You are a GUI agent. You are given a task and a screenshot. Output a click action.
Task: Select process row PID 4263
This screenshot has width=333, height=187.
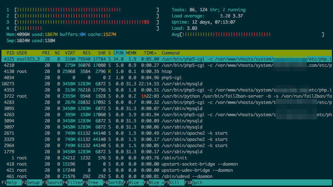[x=166, y=114]
